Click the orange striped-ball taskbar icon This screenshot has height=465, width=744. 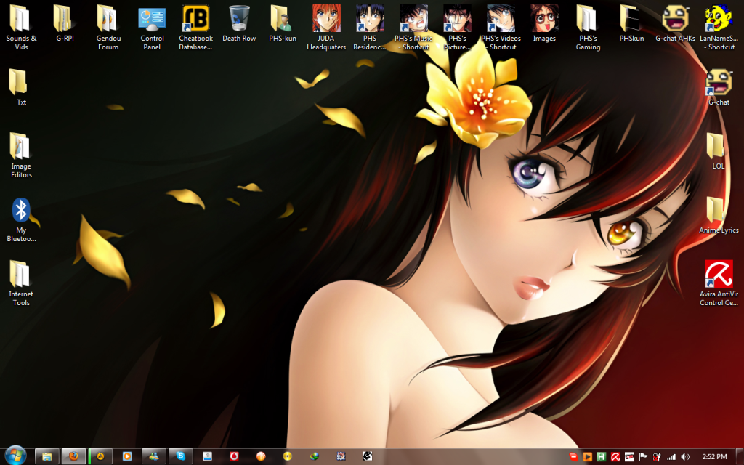click(x=261, y=456)
